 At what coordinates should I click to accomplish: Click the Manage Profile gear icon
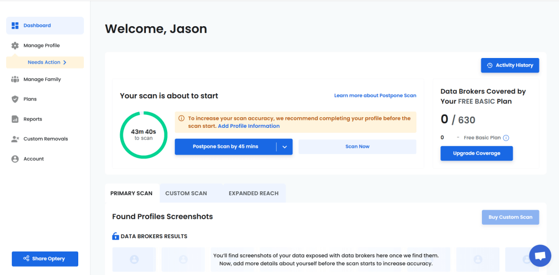coord(15,46)
